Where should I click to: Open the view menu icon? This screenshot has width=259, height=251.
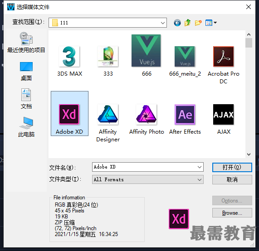pos(209,23)
